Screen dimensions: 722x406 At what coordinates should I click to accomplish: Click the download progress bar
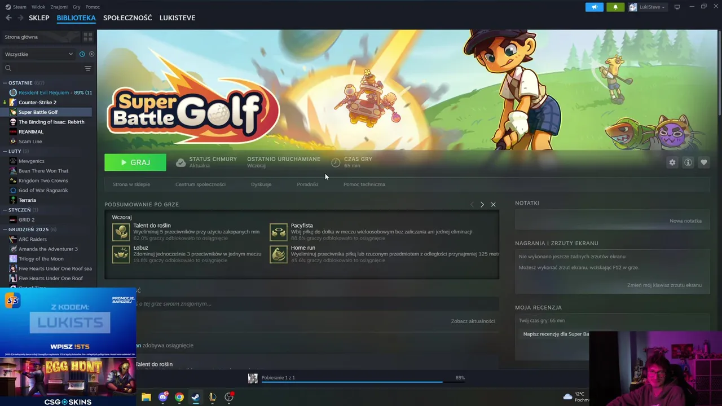pos(363,381)
